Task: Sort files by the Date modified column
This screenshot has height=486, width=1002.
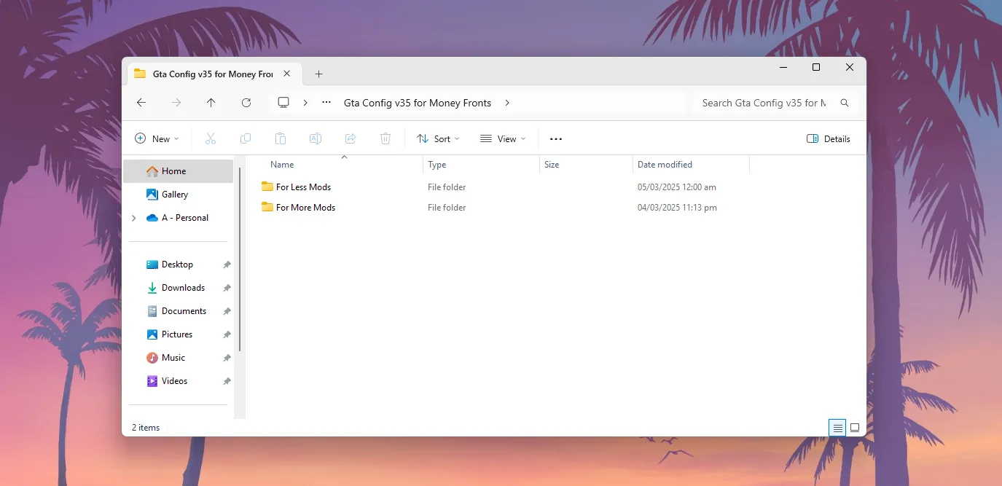Action: point(665,164)
